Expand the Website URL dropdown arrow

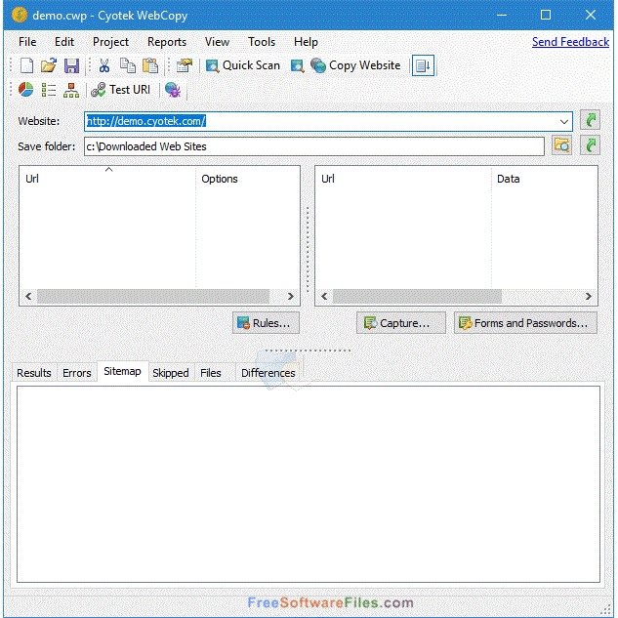(564, 122)
